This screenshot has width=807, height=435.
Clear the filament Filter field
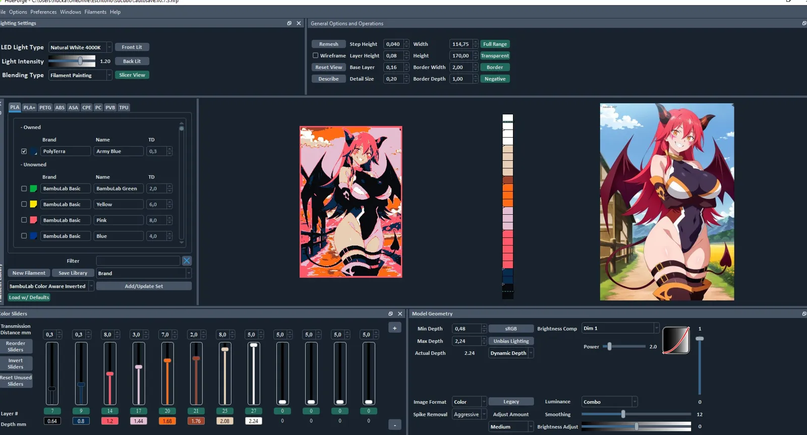(x=187, y=261)
